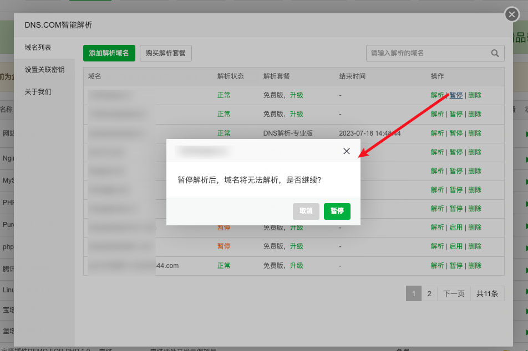Click 解析 in the 44.com domain row
528x351 pixels.
437,266
